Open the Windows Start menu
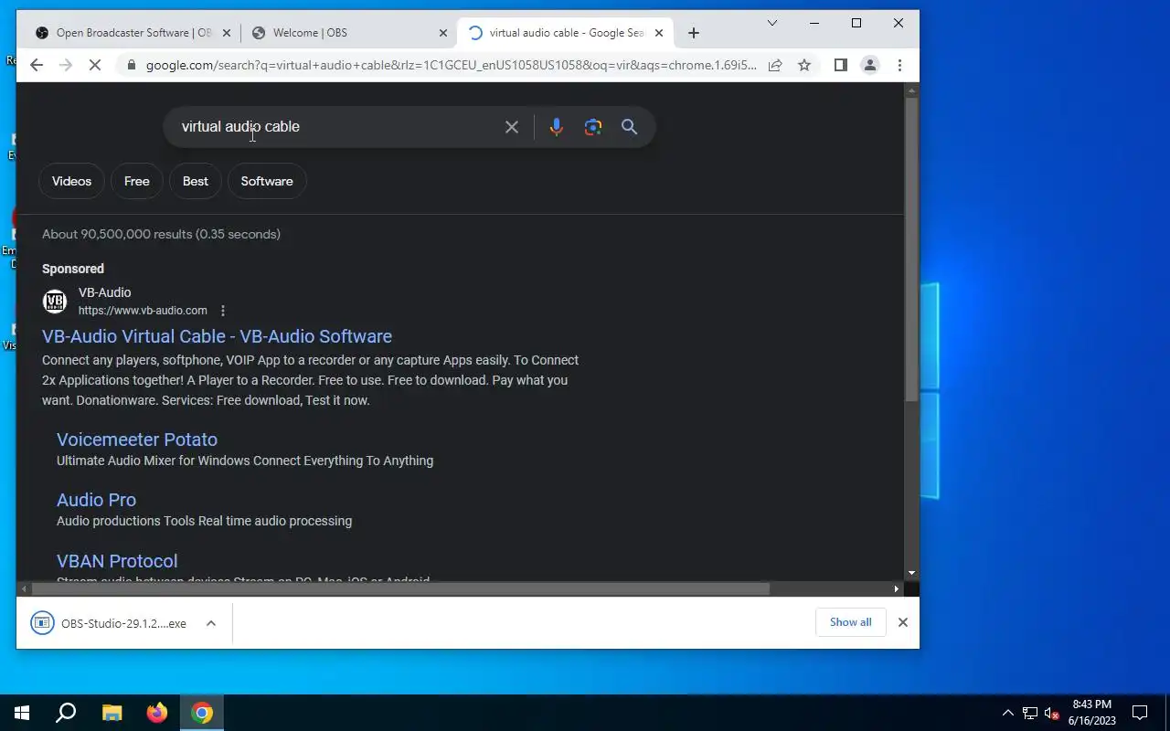Viewport: 1170px width, 731px height. tap(22, 713)
